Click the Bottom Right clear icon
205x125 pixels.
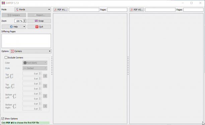pos(45,106)
